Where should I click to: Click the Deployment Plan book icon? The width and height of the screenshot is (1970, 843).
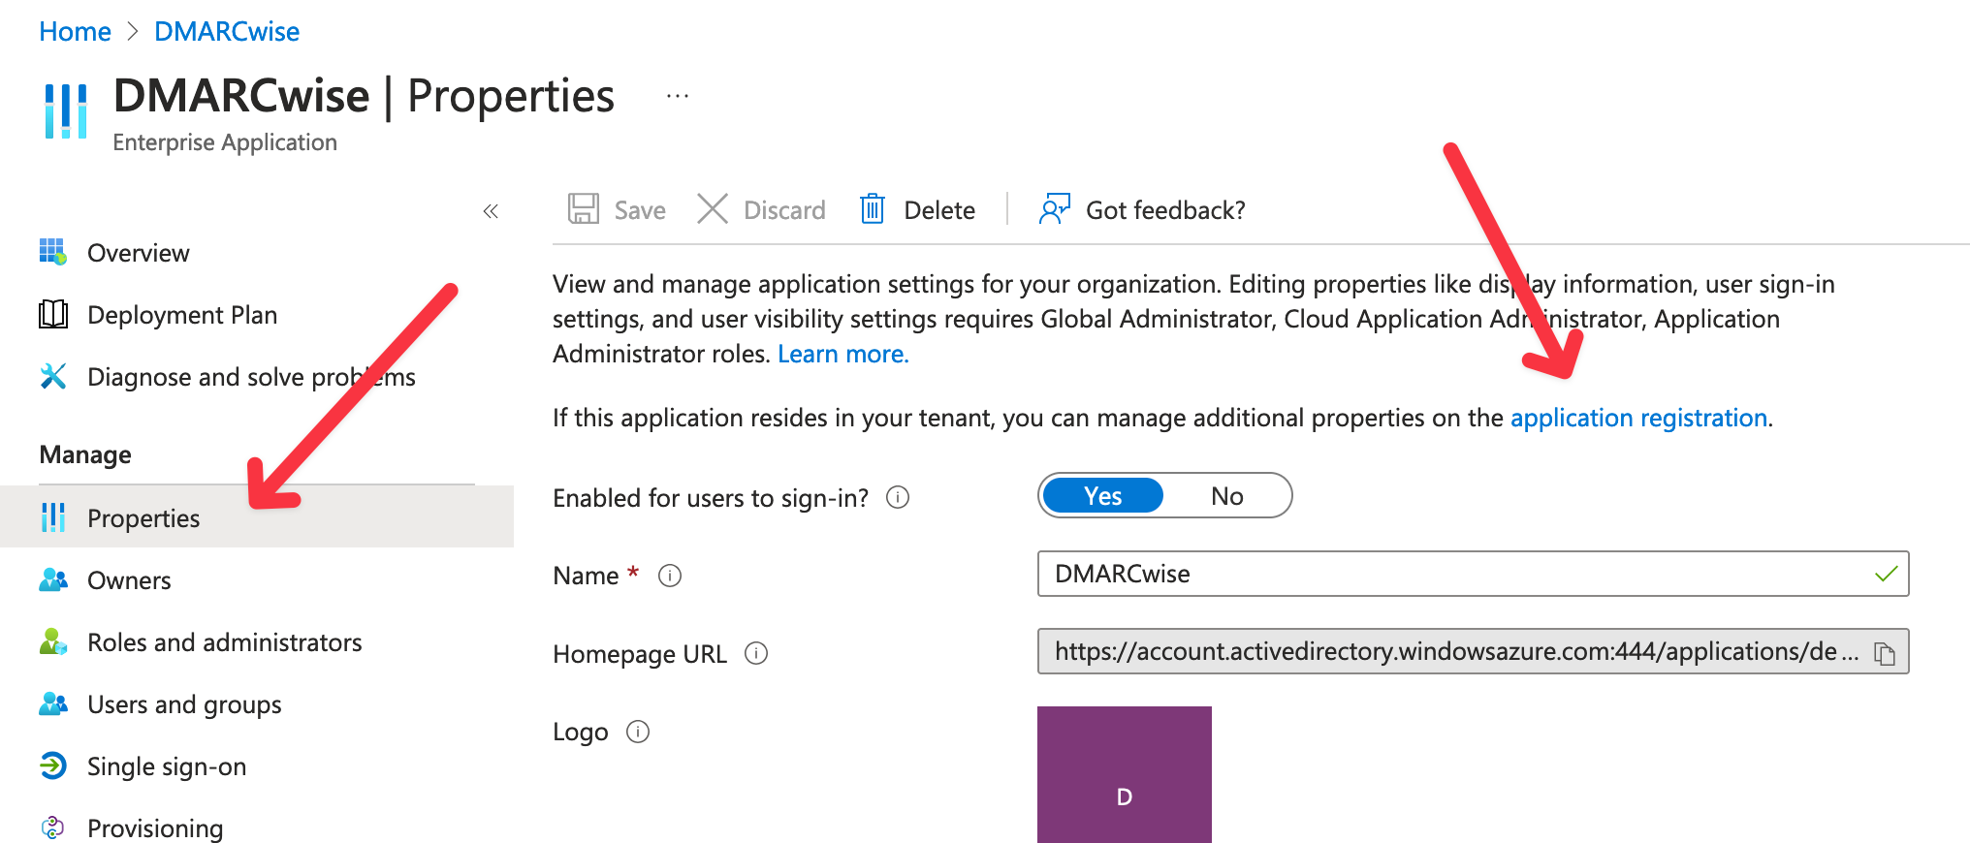click(52, 314)
